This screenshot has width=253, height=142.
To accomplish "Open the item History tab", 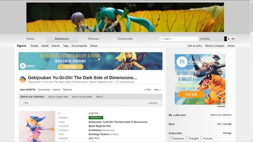I will click(x=56, y=90).
